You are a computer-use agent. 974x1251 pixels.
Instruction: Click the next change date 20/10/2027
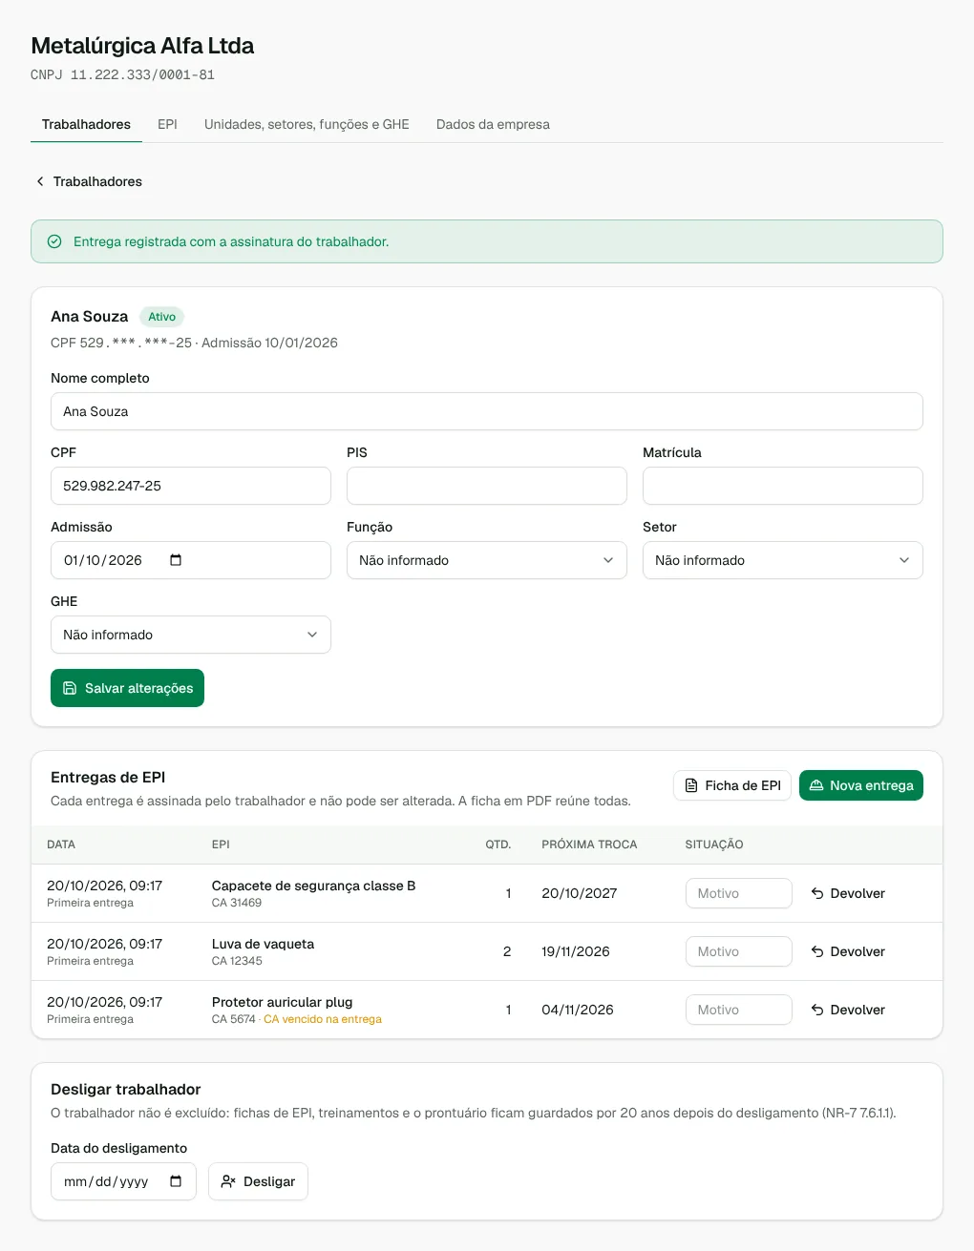580,893
